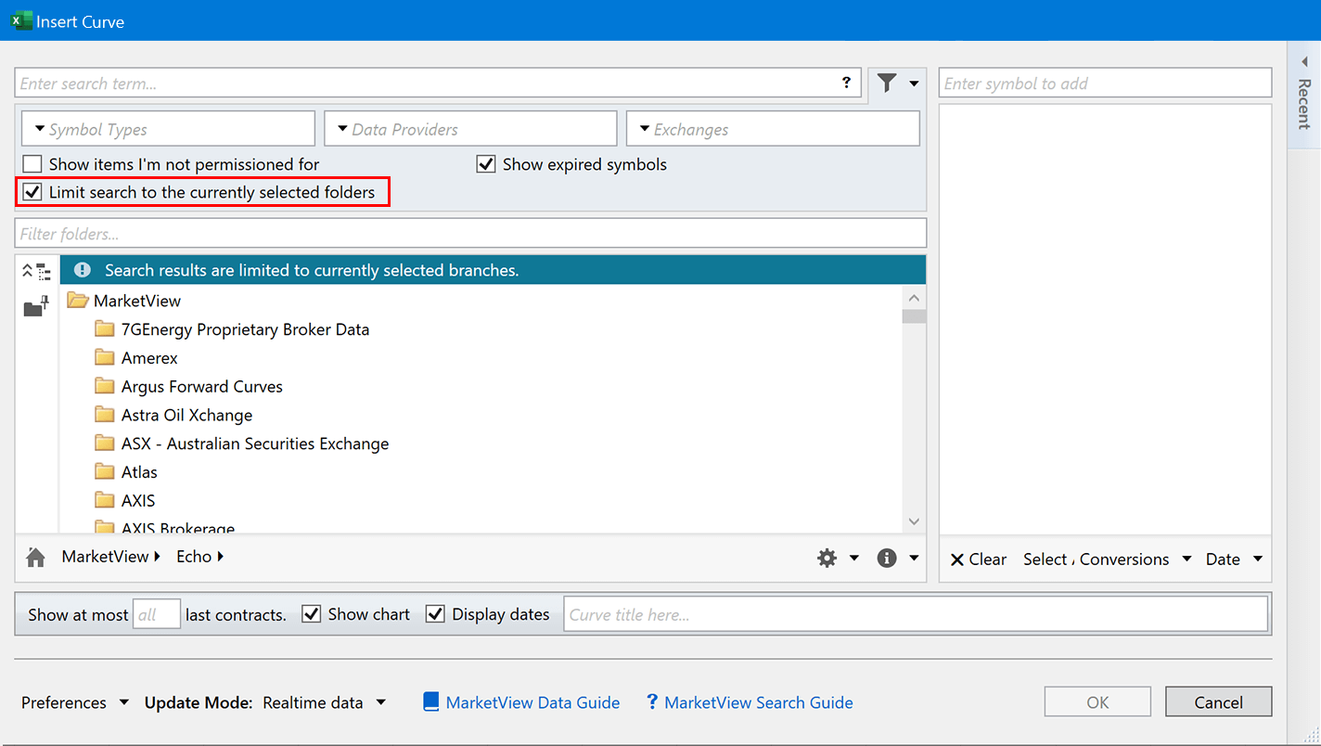Click the folder list scroll up arrow
This screenshot has width=1321, height=746.
pyautogui.click(x=914, y=298)
